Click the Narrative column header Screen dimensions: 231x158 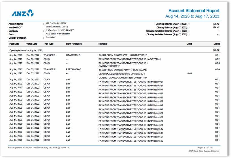pos(103,44)
